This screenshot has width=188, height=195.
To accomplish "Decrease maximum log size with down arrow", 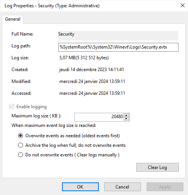I will 126,119.
